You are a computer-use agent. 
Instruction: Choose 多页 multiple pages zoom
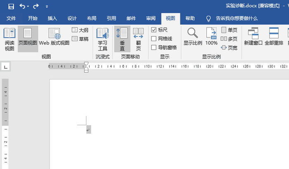tap(229, 39)
